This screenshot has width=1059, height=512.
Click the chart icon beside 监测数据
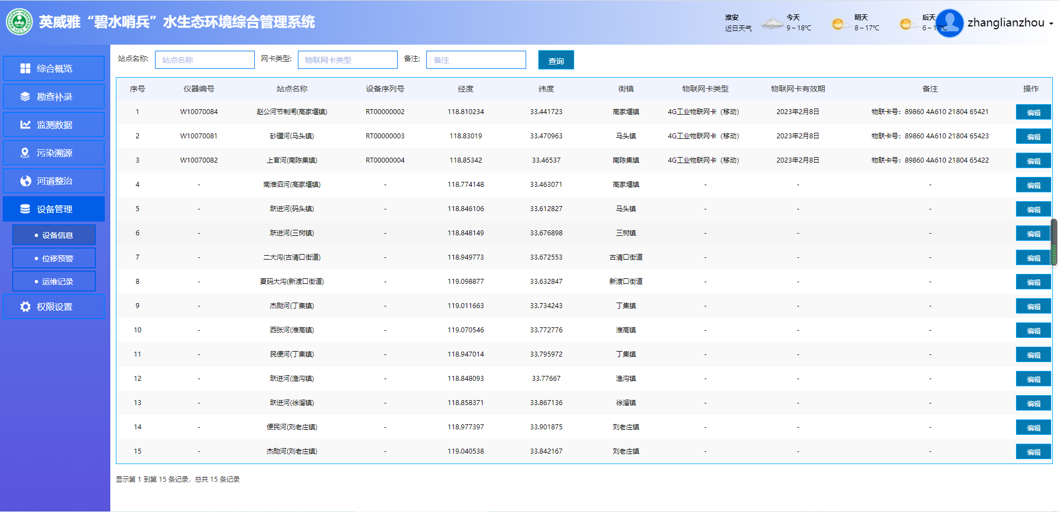tap(25, 125)
